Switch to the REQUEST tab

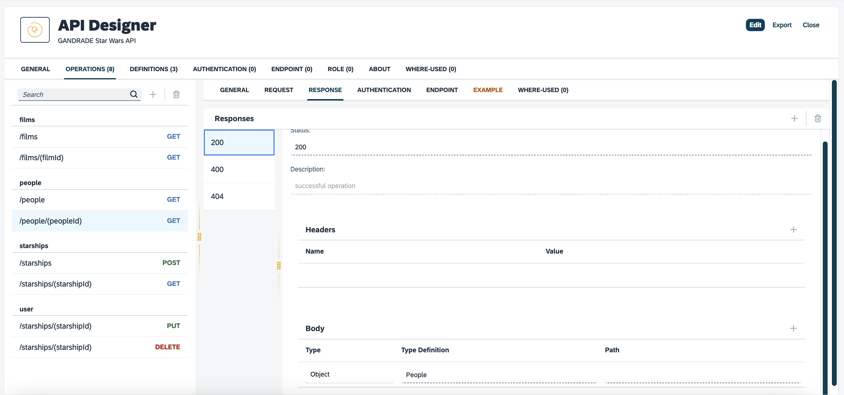click(279, 89)
